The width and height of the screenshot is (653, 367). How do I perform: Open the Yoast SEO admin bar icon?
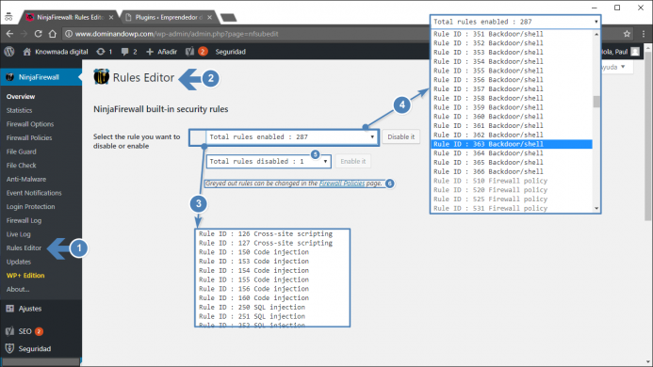point(196,52)
